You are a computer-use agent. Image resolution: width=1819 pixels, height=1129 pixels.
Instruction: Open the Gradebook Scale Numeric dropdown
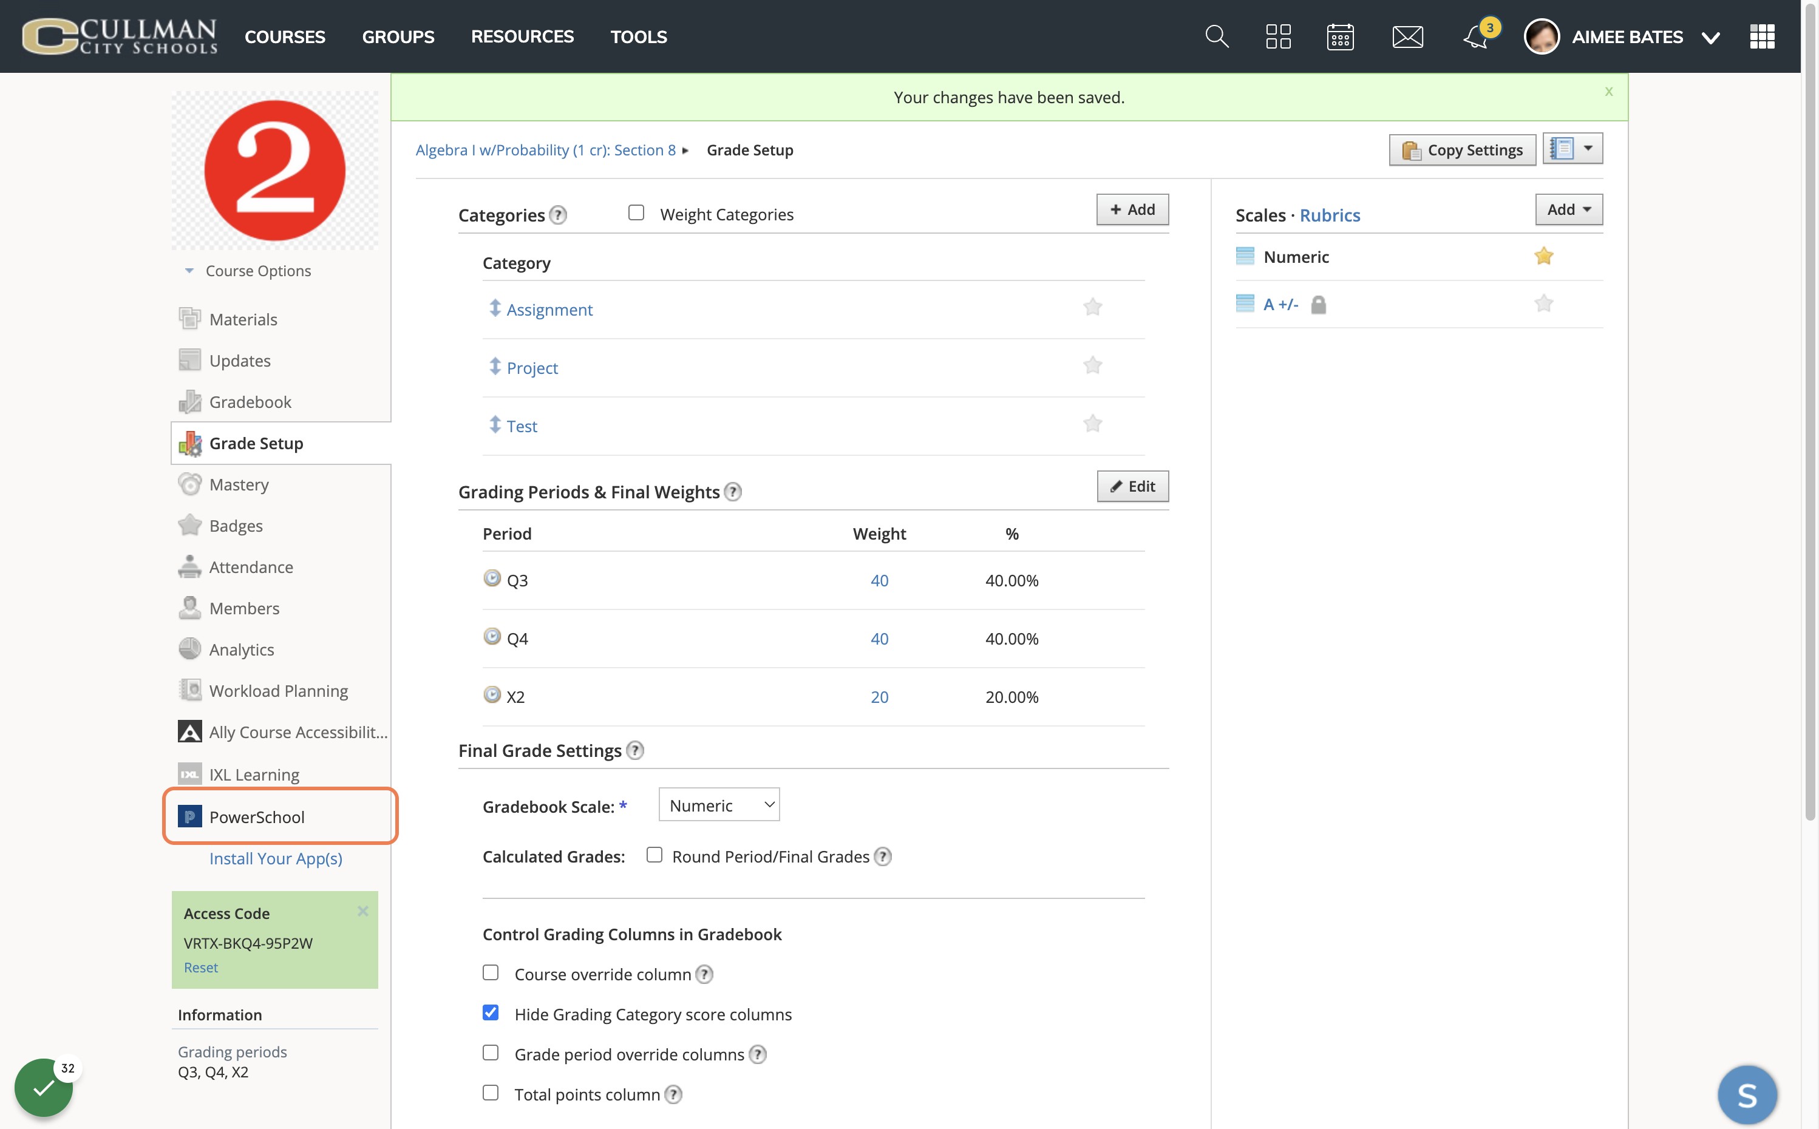pos(719,805)
